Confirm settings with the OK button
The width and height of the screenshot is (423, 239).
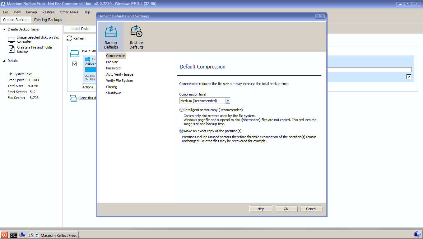coord(286,209)
